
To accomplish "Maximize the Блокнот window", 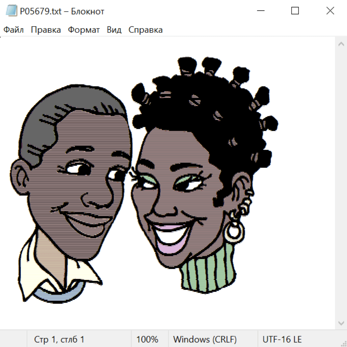I will tap(295, 11).
